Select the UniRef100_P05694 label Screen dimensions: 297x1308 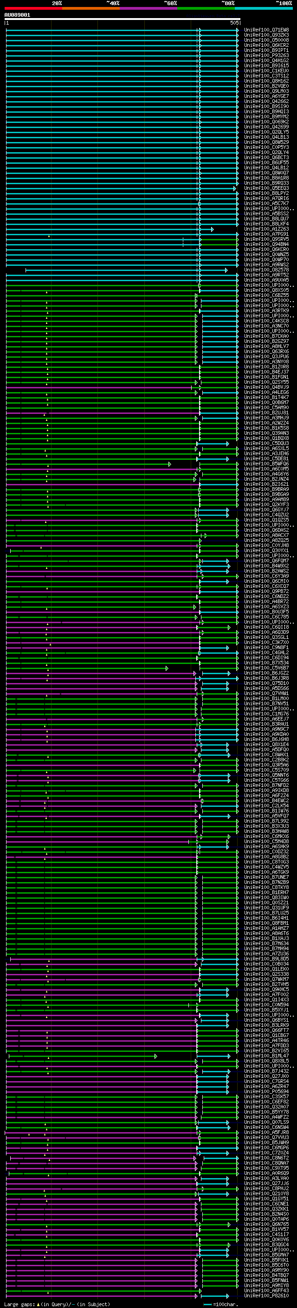tap(266, 1091)
